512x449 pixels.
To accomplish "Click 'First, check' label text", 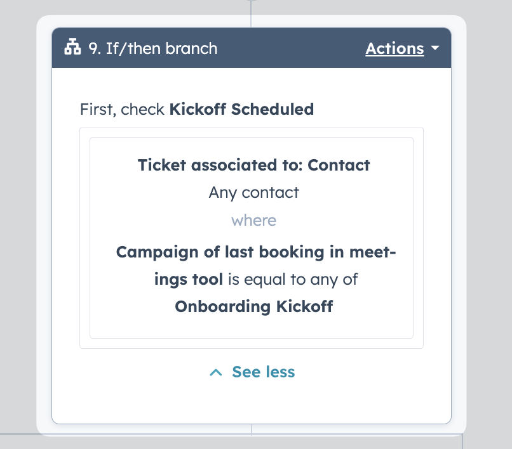I will click(x=122, y=109).
